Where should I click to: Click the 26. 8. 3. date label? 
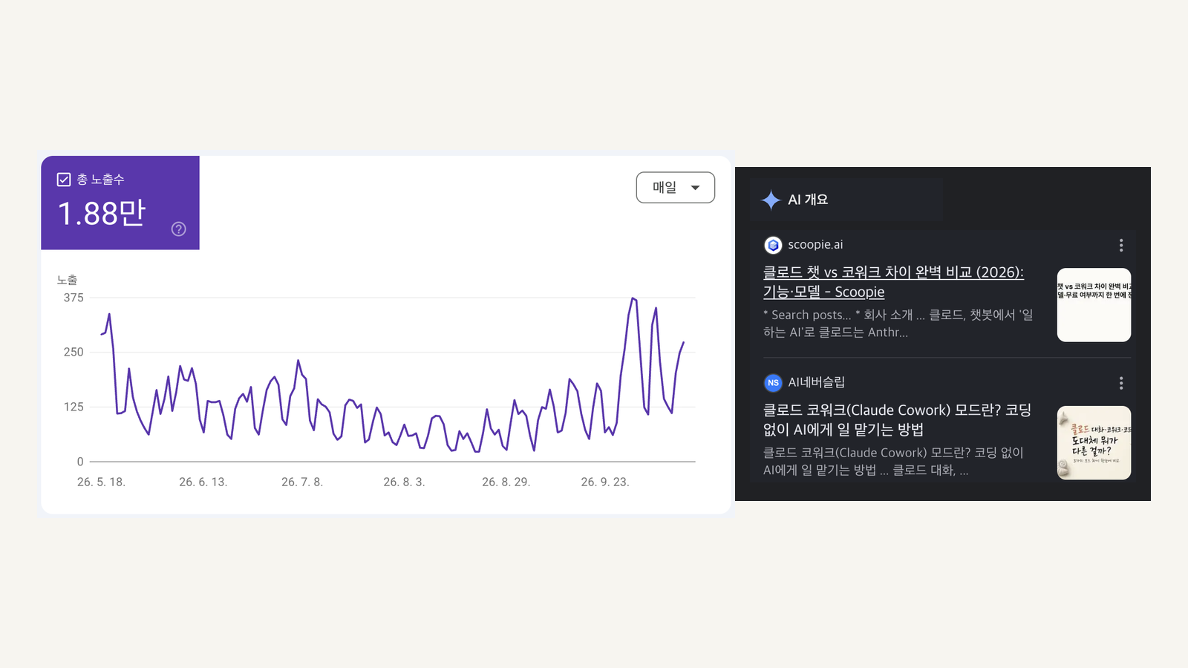[x=404, y=482]
